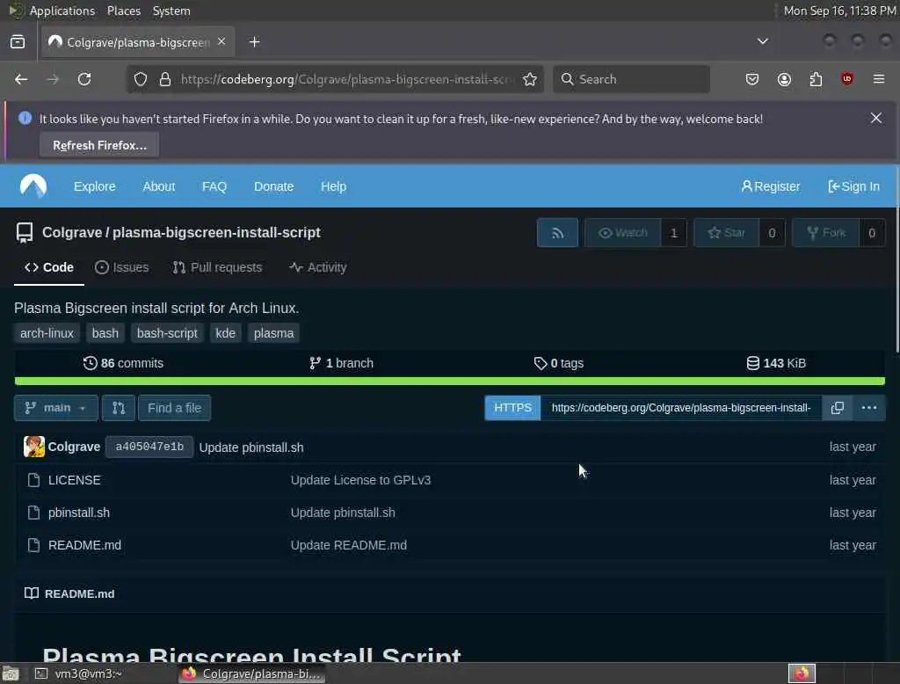Image resolution: width=900 pixels, height=684 pixels.
Task: Click the Refresh Firefox… button
Action: pos(99,145)
